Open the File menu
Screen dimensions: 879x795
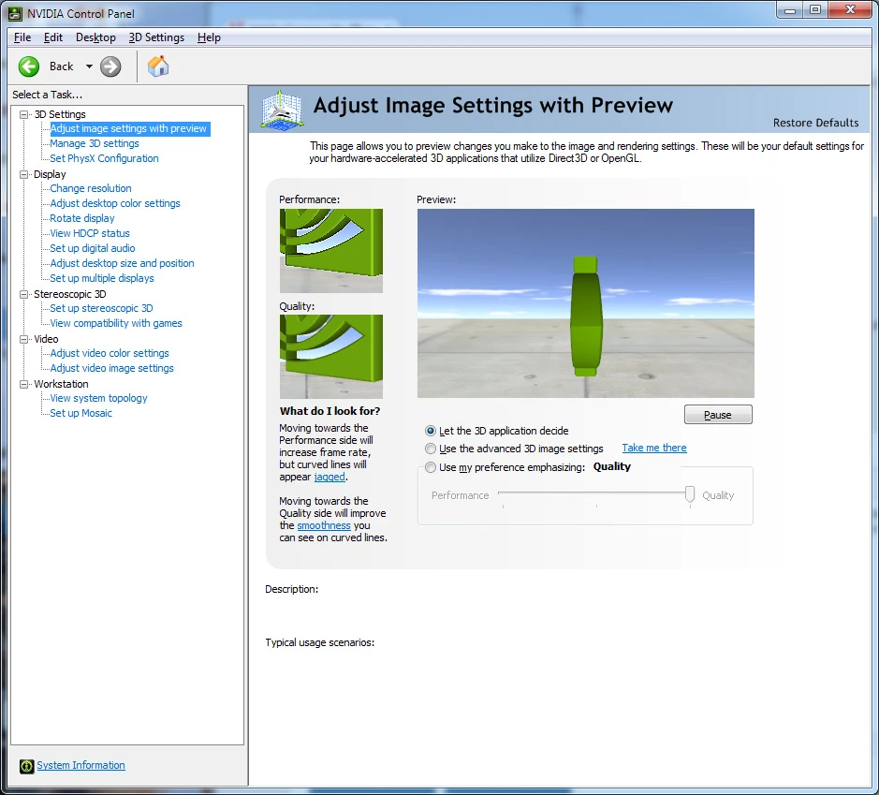click(22, 37)
